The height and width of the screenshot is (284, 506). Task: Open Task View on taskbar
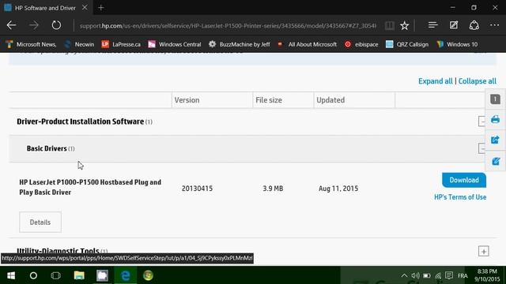pyautogui.click(x=56, y=275)
